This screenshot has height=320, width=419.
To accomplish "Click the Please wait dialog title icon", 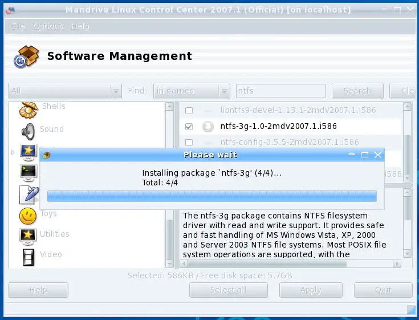I will (x=47, y=155).
